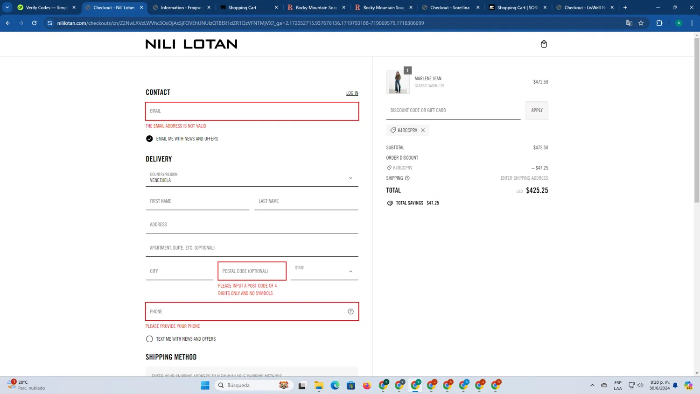700x394 pixels.
Task: Click the taskbar Búsqueda search box
Action: point(253,385)
